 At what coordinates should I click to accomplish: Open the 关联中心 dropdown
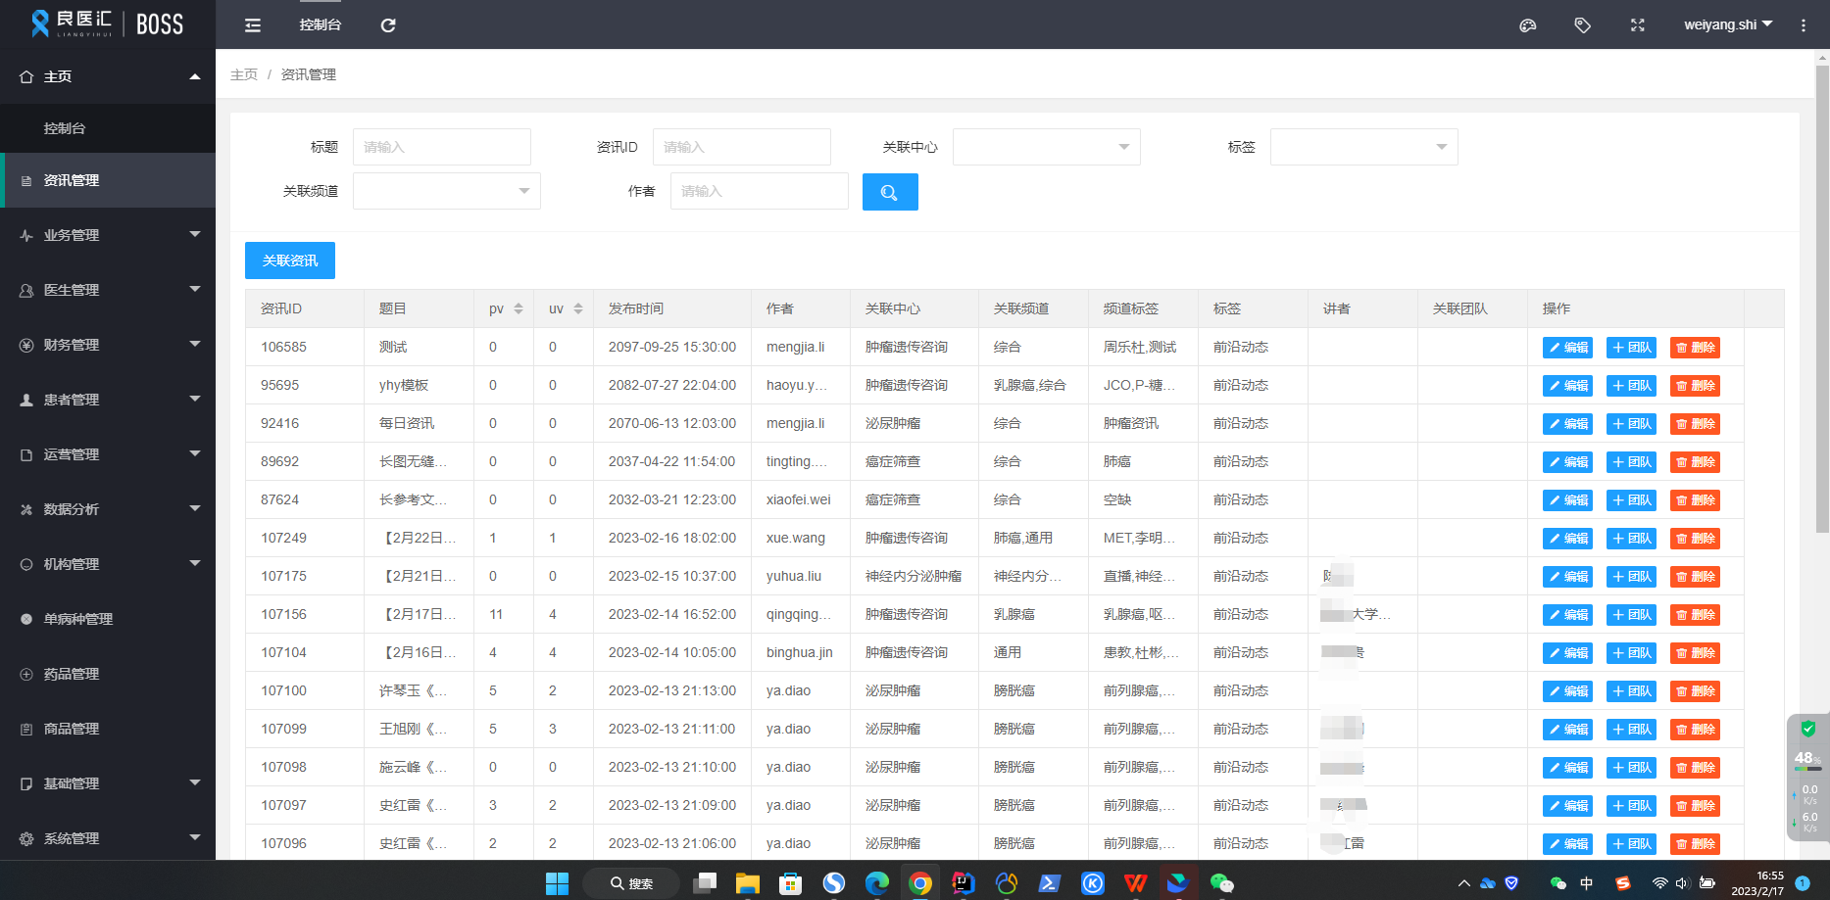pyautogui.click(x=1047, y=147)
